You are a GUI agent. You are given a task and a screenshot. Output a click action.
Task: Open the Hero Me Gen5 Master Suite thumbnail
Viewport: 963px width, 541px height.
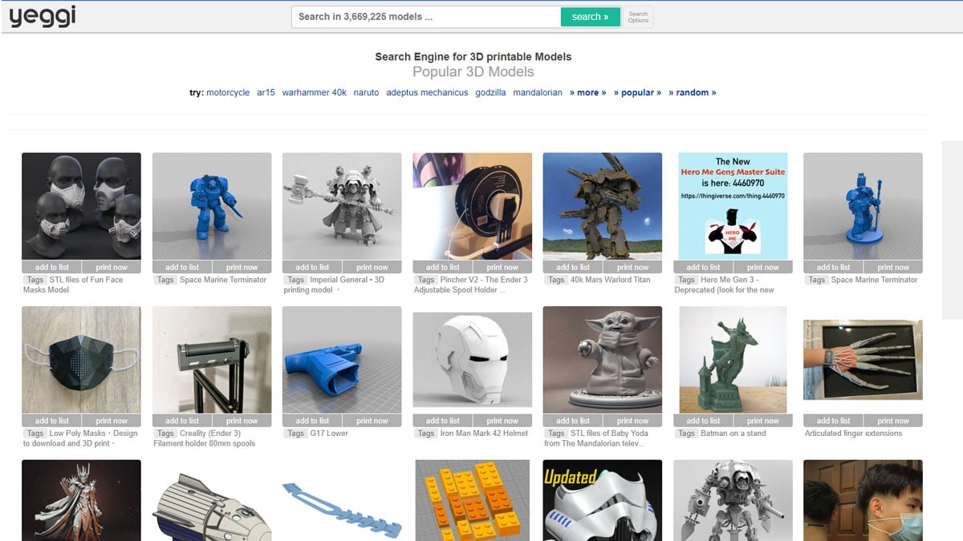pos(733,207)
